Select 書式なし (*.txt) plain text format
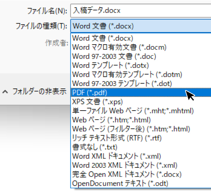The height and width of the screenshot is (191, 211). pyautogui.click(x=95, y=147)
